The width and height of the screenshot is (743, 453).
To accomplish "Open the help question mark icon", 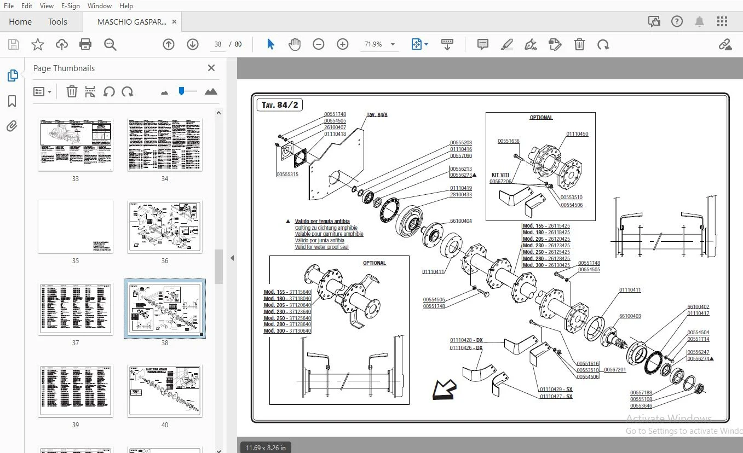I will tap(677, 22).
